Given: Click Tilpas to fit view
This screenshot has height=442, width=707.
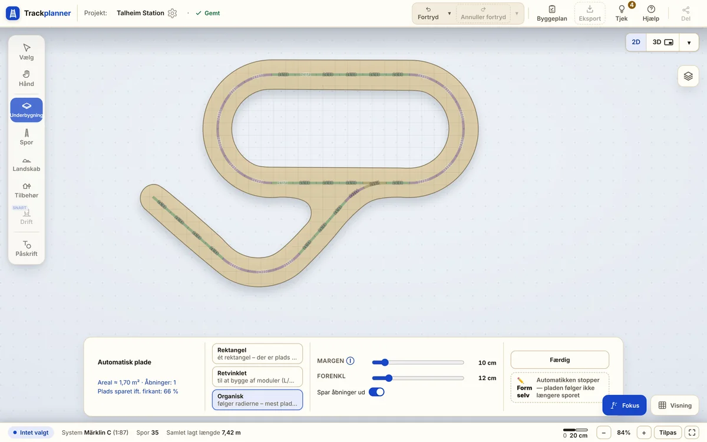Looking at the screenshot, I should click(x=668, y=433).
